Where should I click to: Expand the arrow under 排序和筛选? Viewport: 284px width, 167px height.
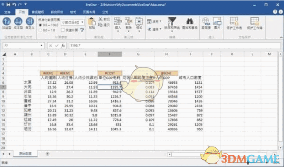coord(172,31)
